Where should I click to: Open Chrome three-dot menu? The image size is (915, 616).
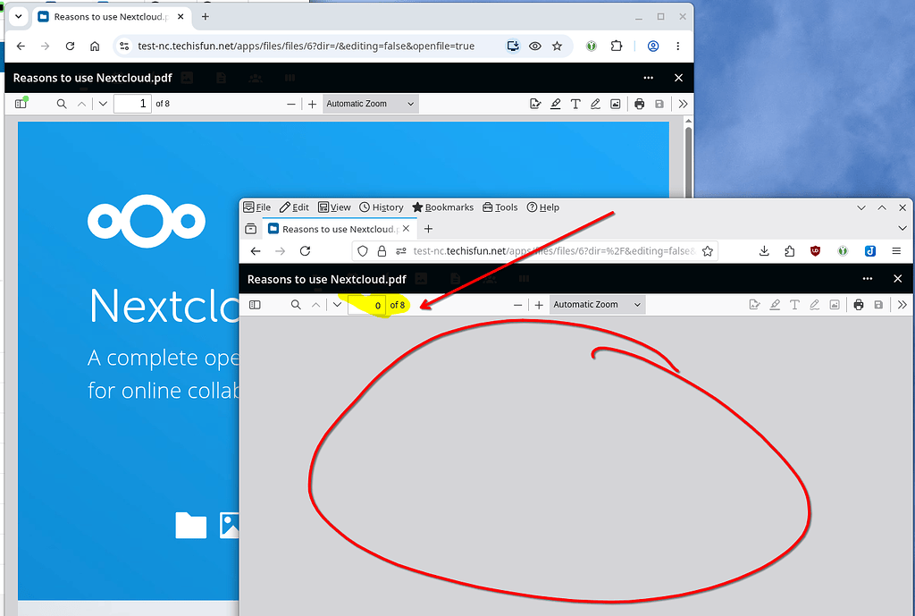coord(677,46)
